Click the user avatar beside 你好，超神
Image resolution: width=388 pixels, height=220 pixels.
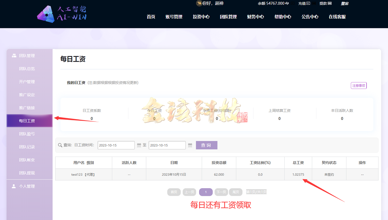pyautogui.click(x=199, y=3)
